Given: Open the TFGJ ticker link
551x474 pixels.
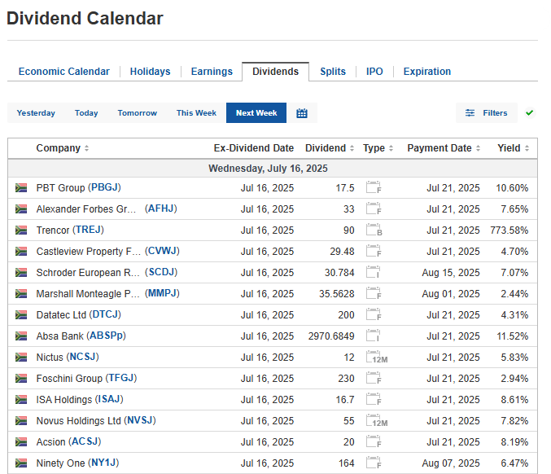Looking at the screenshot, I should pyautogui.click(x=121, y=378).
